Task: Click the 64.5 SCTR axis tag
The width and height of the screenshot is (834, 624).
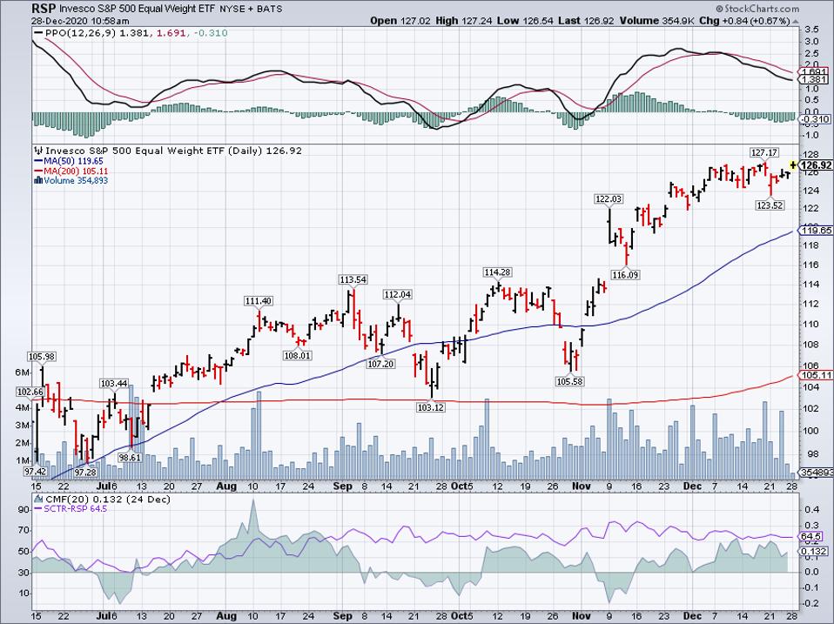Action: [811, 537]
